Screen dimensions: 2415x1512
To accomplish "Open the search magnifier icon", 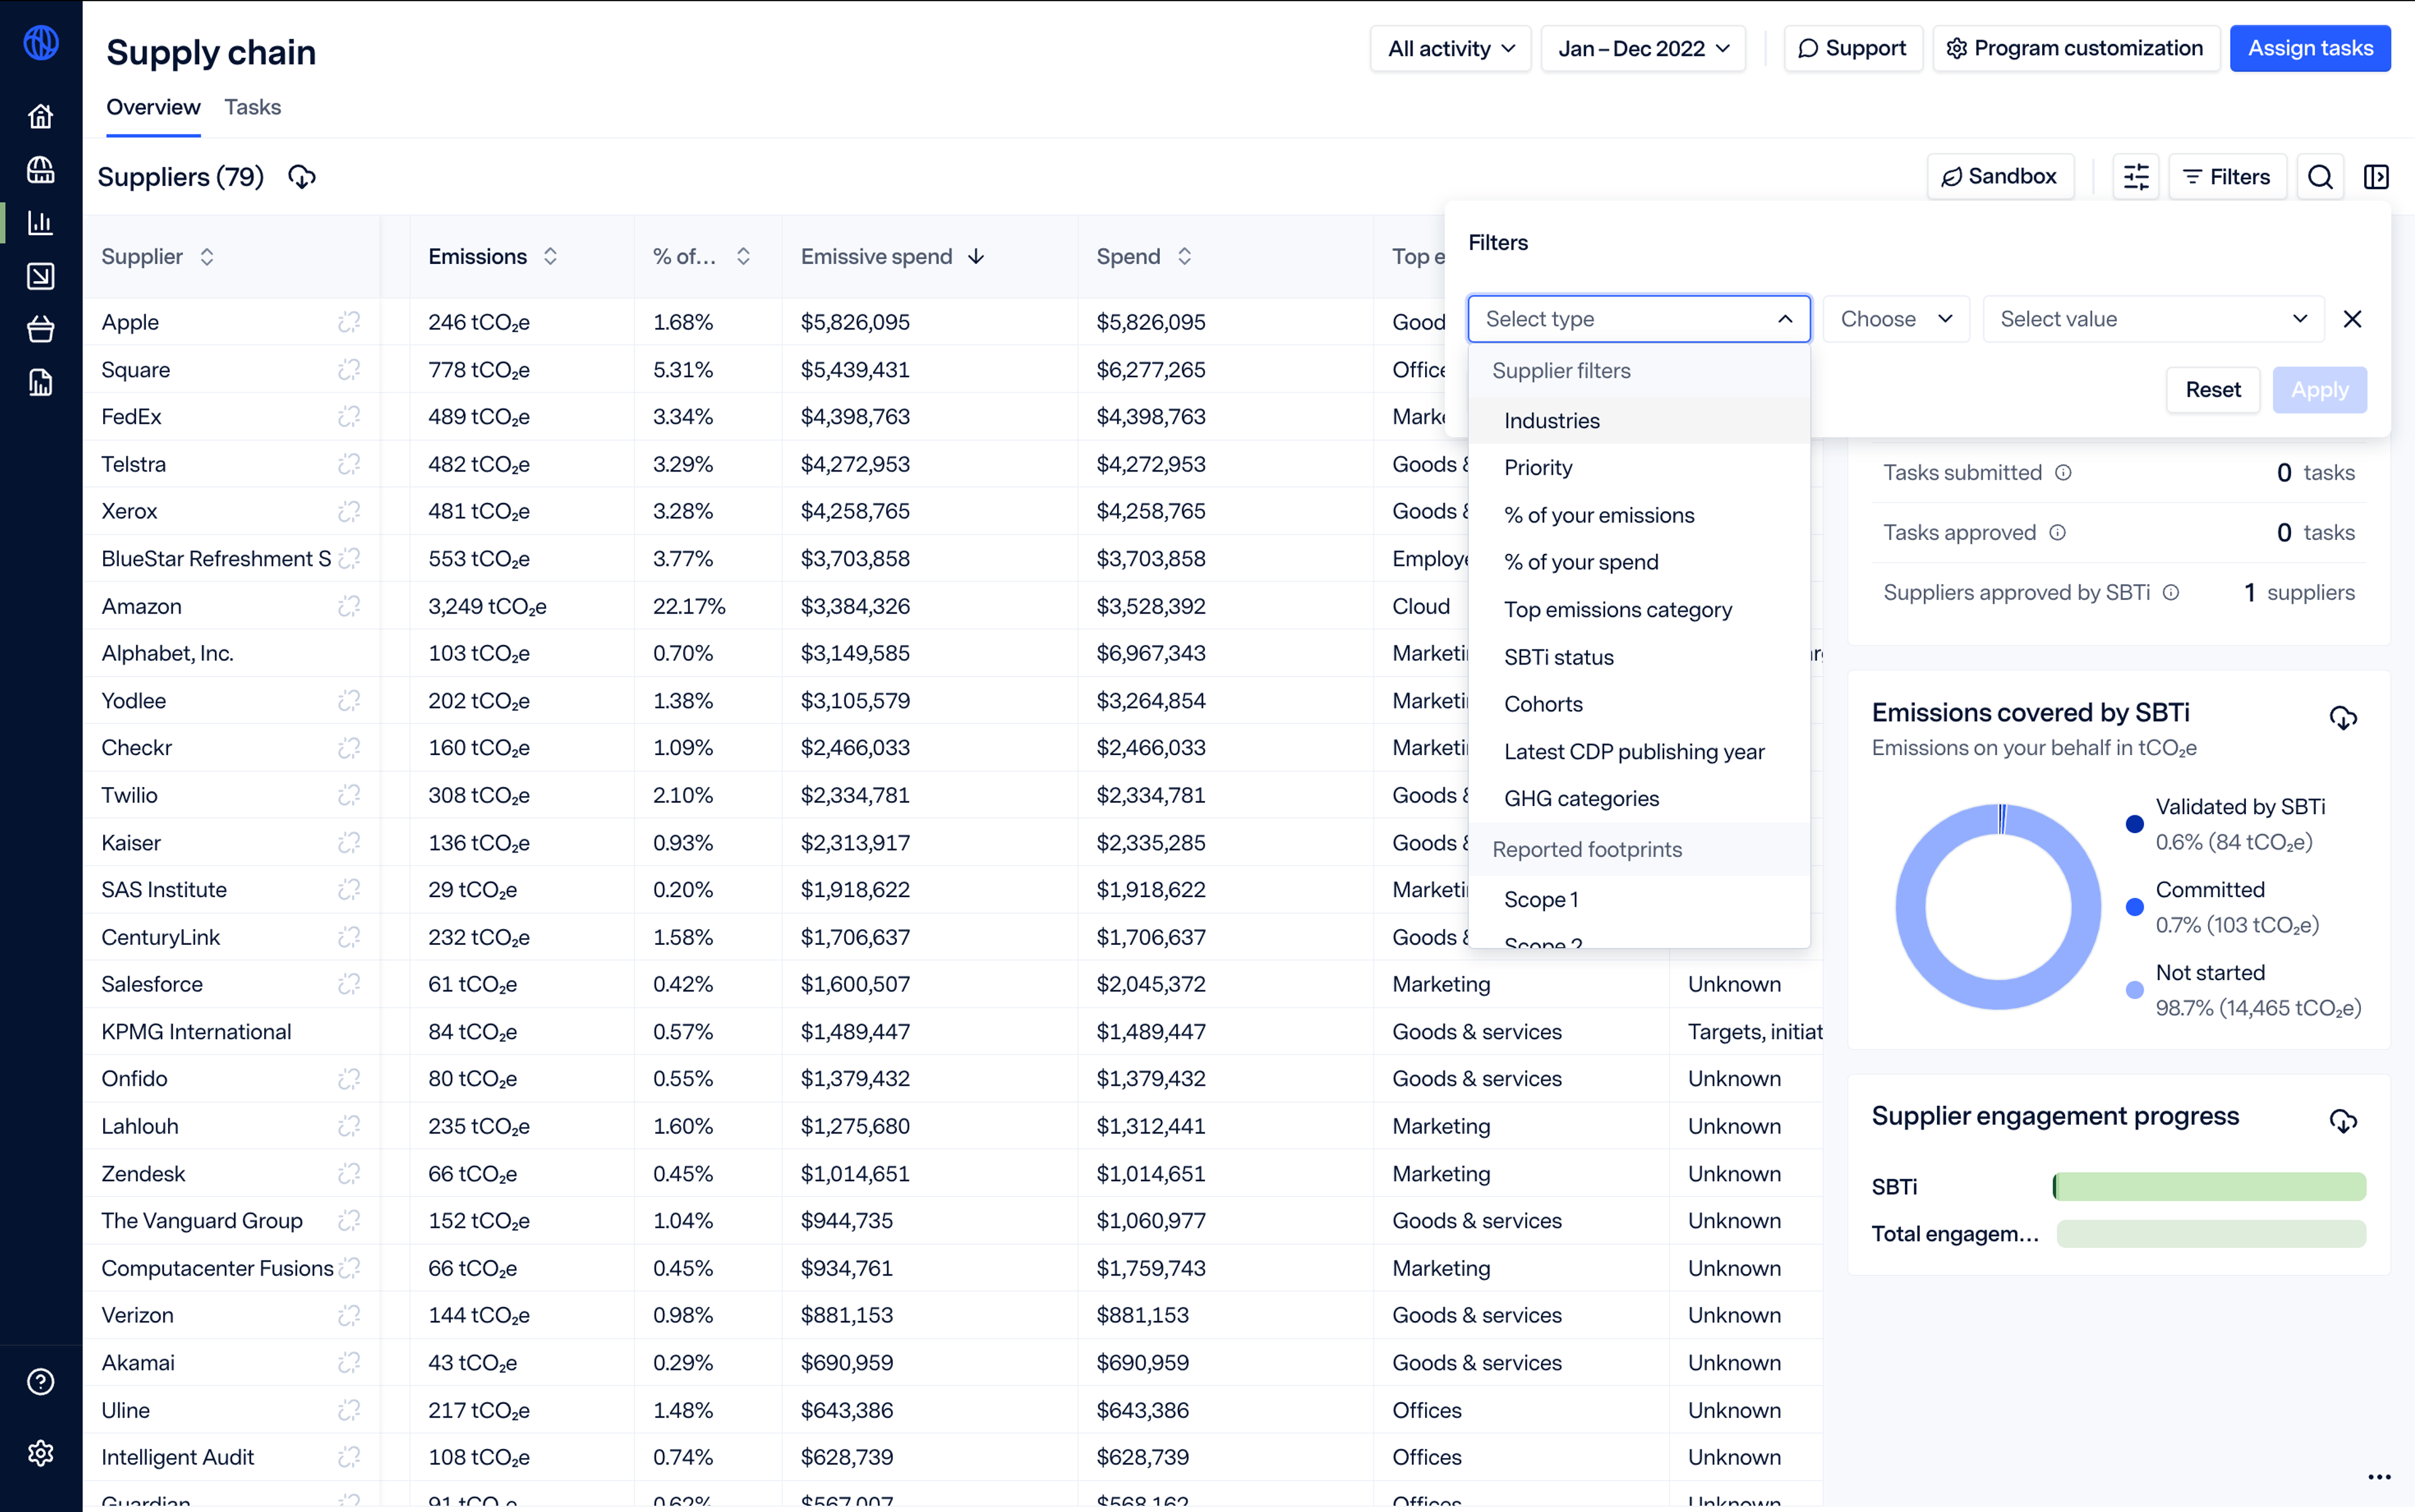I will coord(2320,177).
